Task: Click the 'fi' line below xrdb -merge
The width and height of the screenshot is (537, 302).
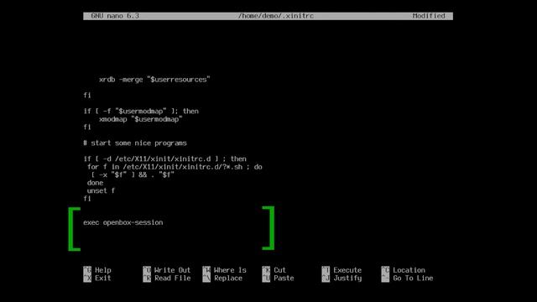Action: pyautogui.click(x=87, y=95)
